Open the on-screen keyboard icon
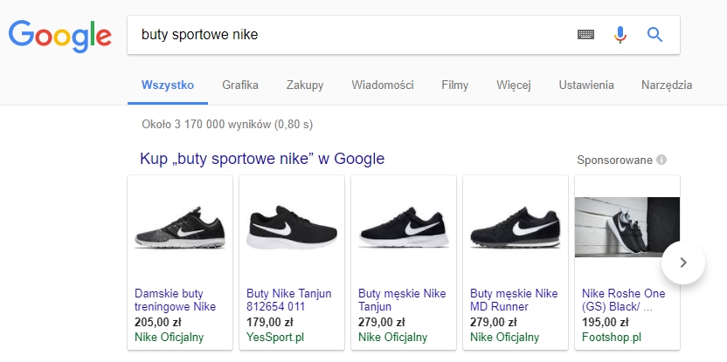Viewport: 727px width, 362px height. (x=586, y=35)
